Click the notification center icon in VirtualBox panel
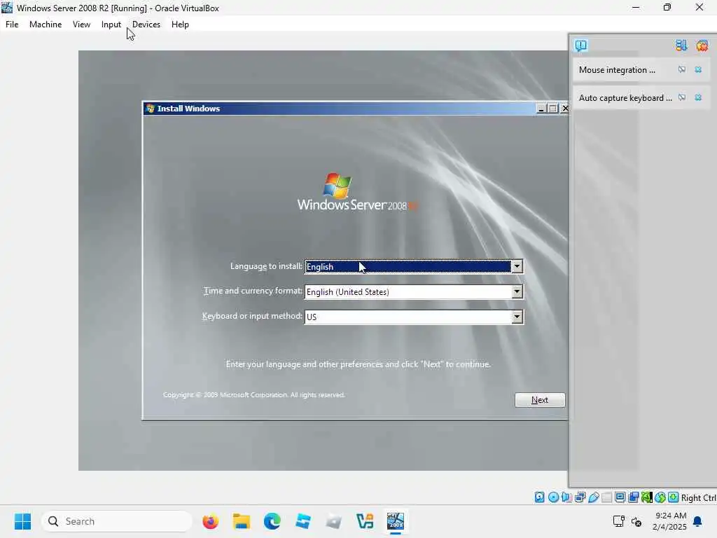Screen dimensions: 717x538 580,46
